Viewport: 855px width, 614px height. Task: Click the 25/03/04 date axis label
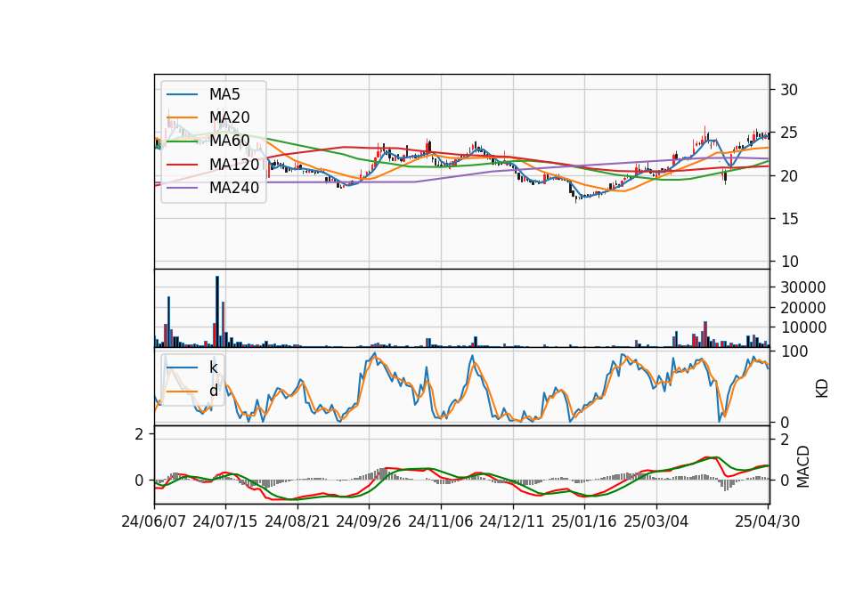click(x=655, y=521)
